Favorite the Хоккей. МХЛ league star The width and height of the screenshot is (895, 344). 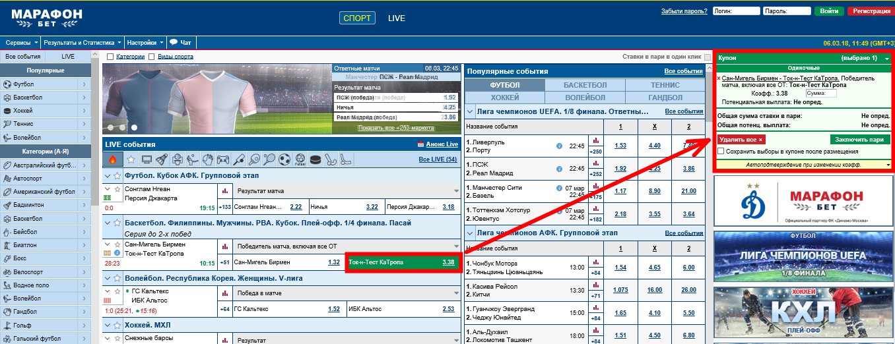(117, 325)
